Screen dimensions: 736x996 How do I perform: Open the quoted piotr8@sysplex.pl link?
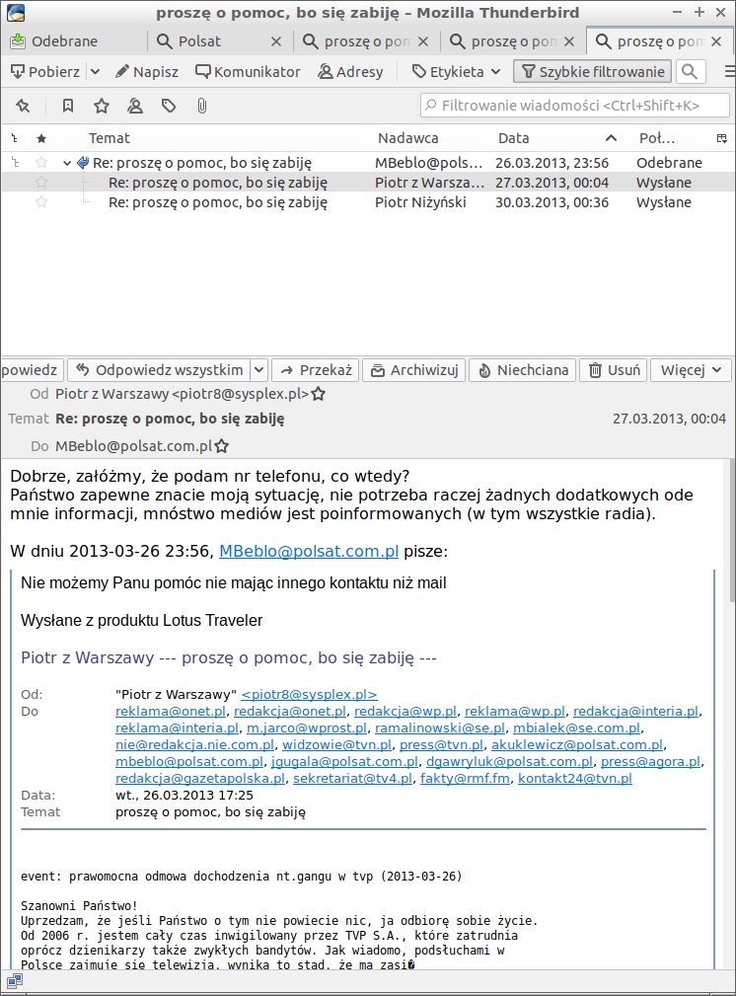tap(309, 694)
